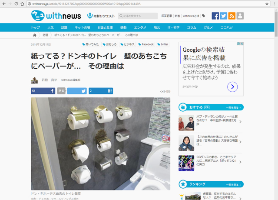
Task: Select the グルメ navigation tab
Action: pyautogui.click(x=208, y=27)
